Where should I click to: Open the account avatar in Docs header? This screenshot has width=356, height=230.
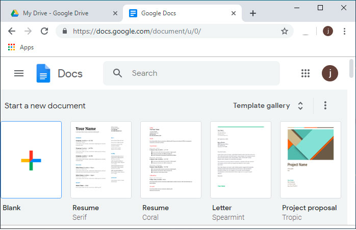coord(329,73)
